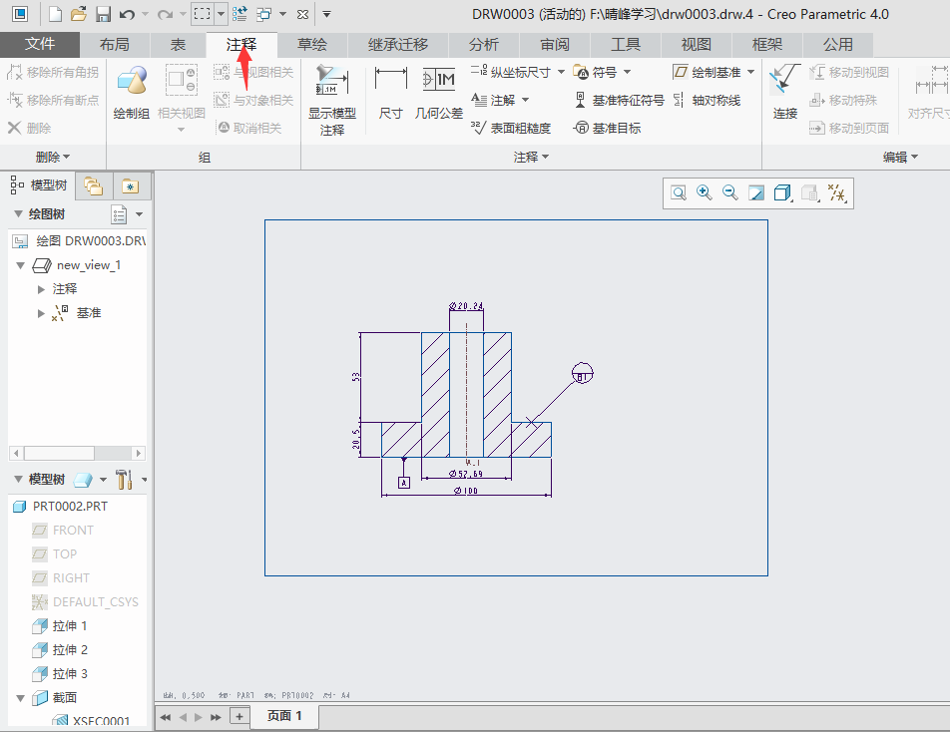Select the 几何公差 geometric tolerance tool

(x=439, y=93)
